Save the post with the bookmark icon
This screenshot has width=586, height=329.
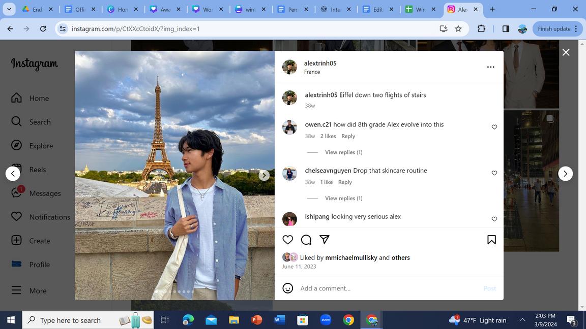click(x=491, y=240)
